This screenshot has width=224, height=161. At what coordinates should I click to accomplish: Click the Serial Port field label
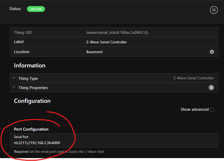click(x=21, y=137)
